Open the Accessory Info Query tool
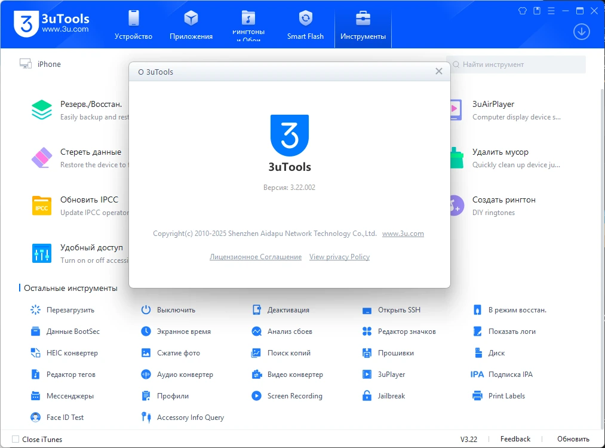The width and height of the screenshot is (605, 448). [183, 417]
